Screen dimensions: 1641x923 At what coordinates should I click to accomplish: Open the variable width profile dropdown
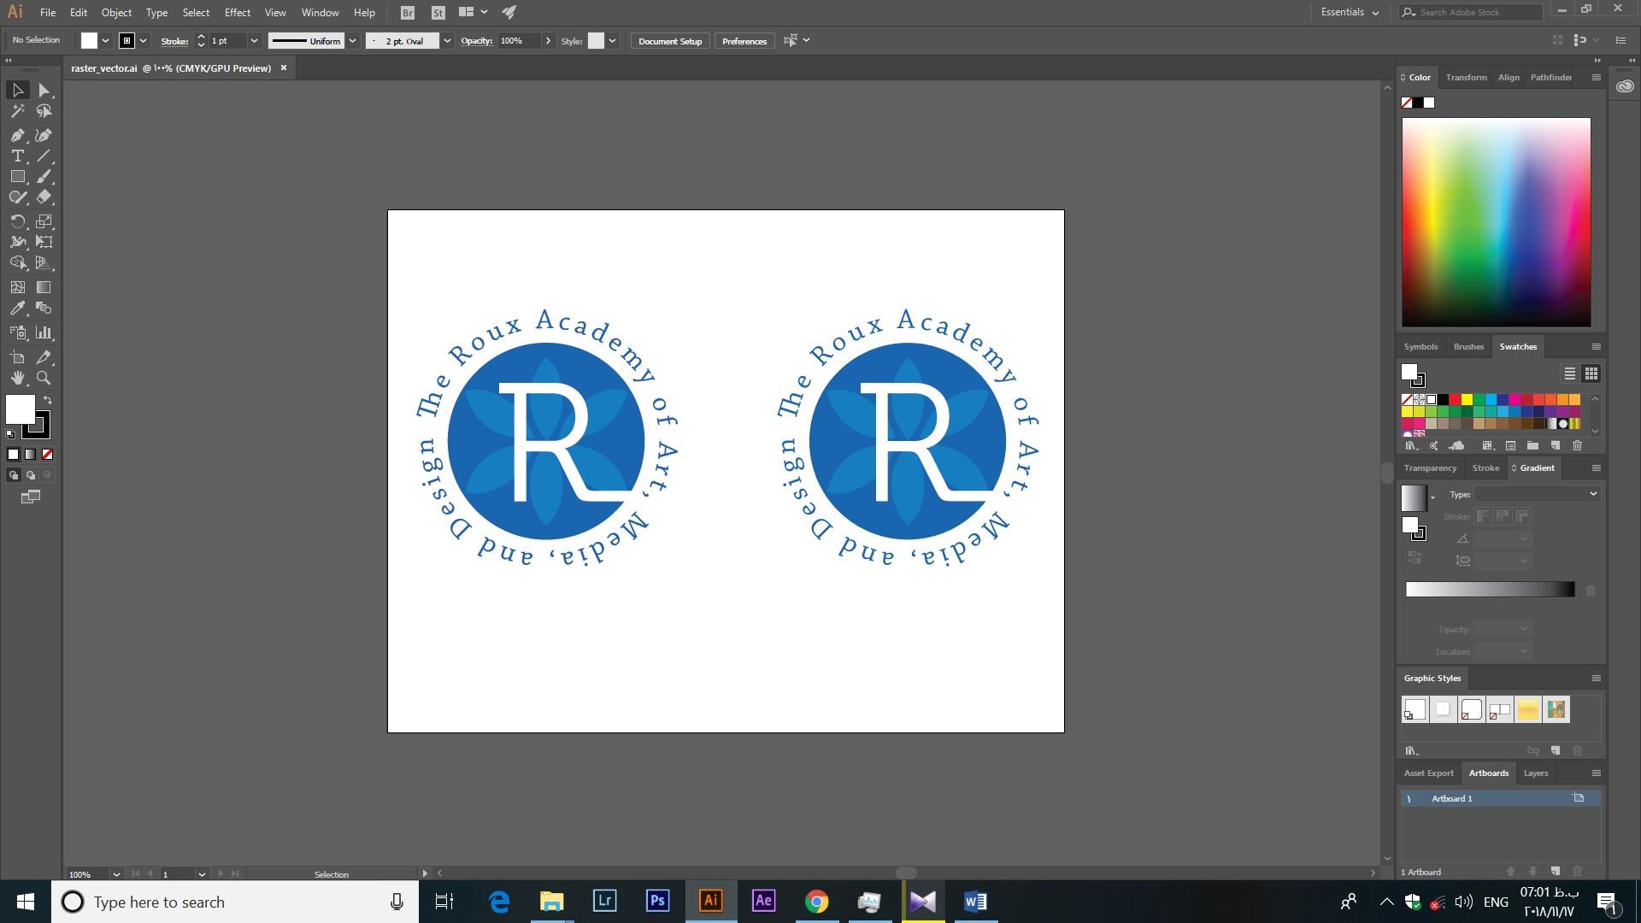click(x=351, y=41)
